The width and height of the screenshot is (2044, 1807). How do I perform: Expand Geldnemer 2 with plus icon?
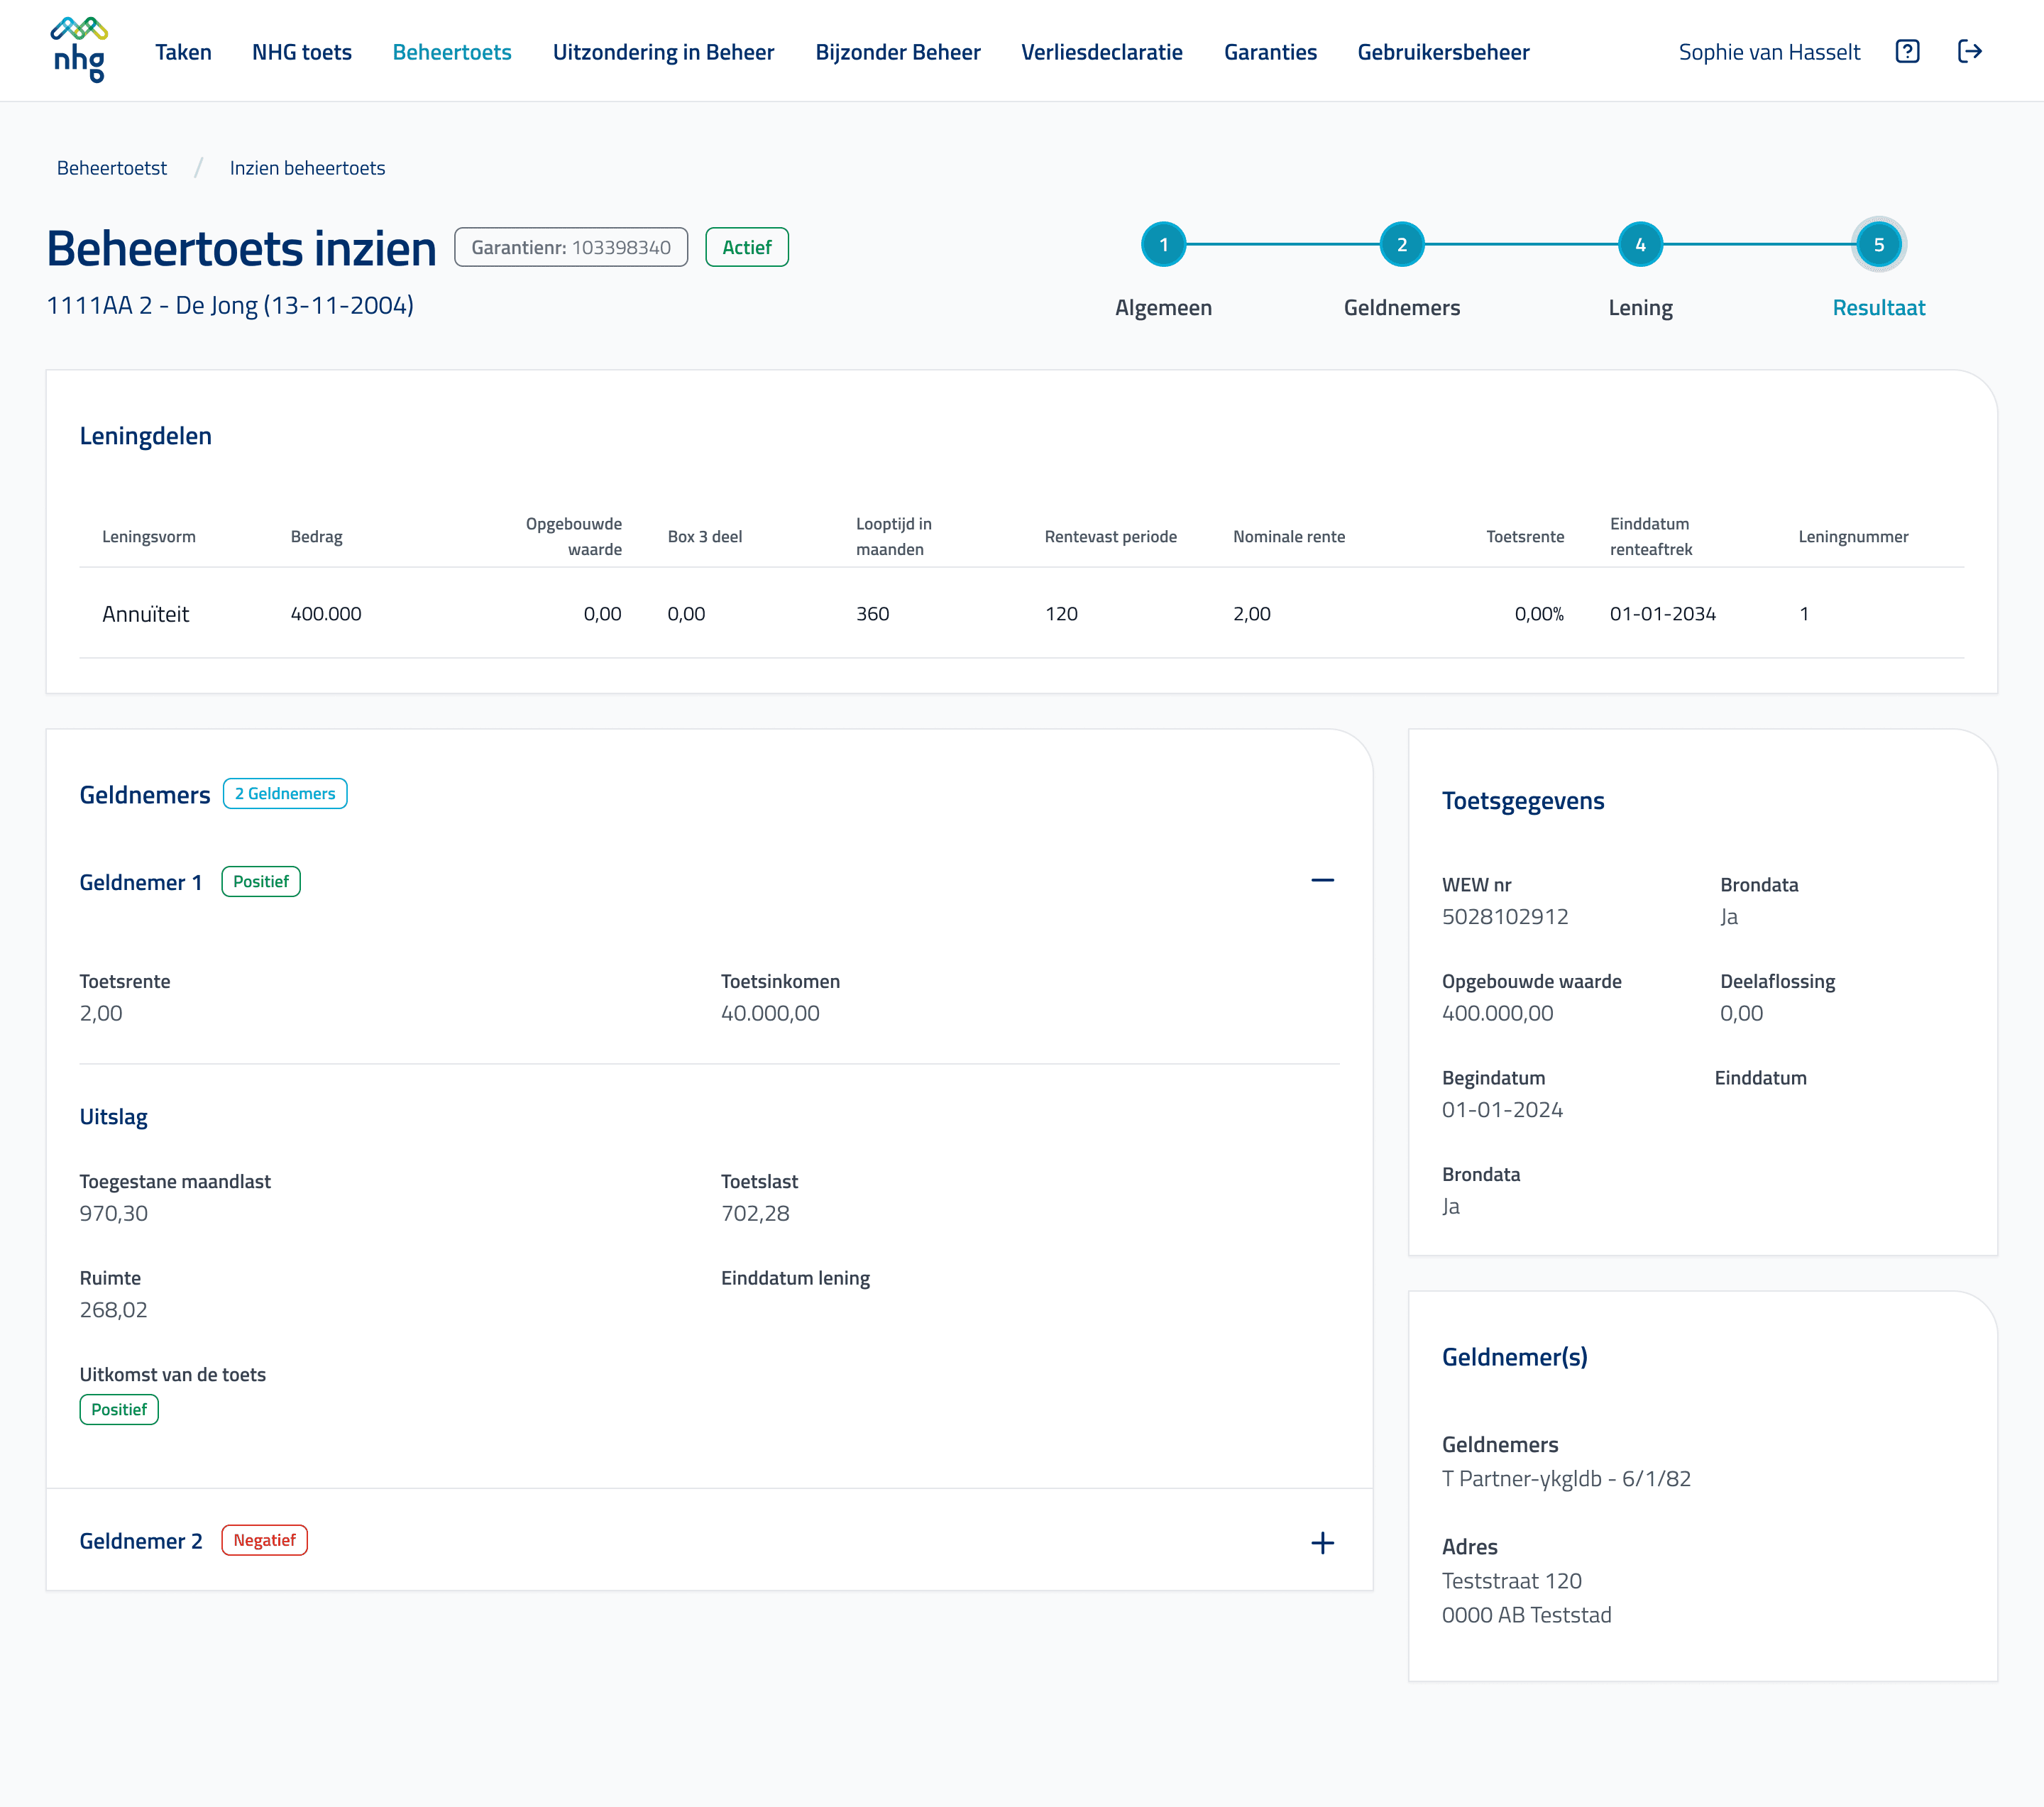[1322, 1543]
